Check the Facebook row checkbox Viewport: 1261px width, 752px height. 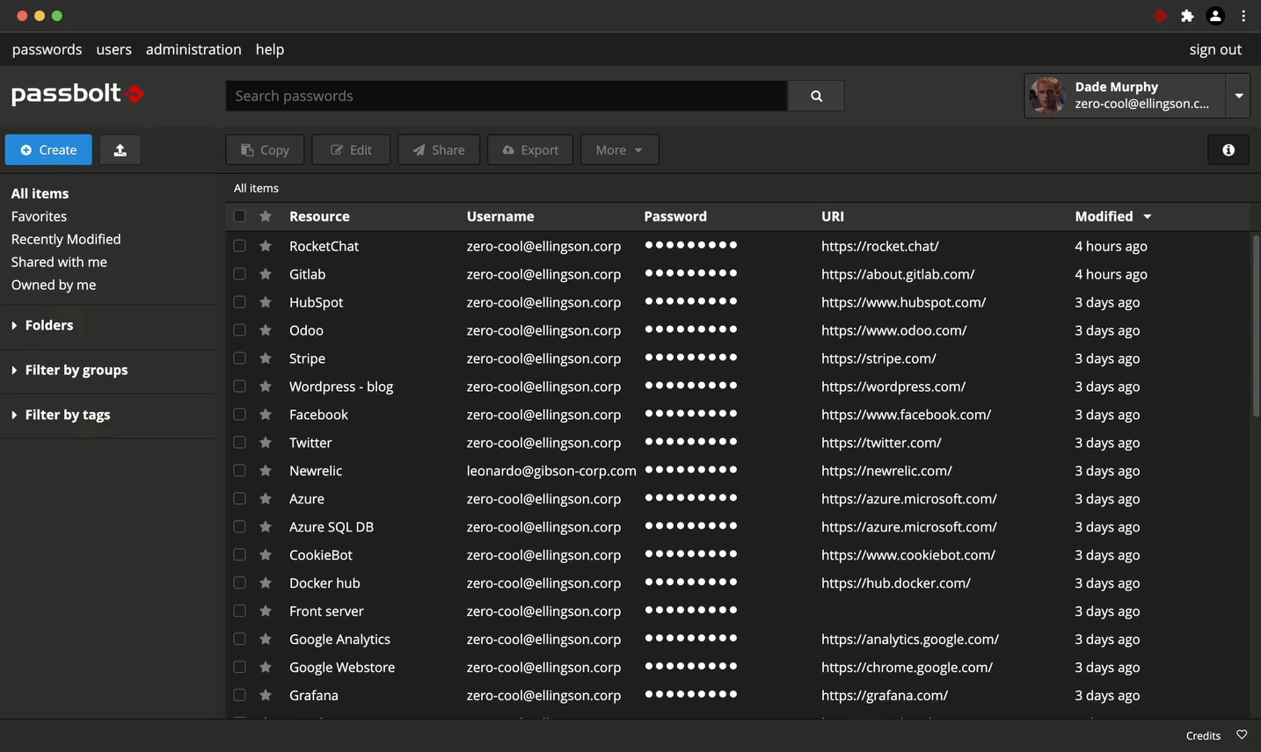pos(239,415)
